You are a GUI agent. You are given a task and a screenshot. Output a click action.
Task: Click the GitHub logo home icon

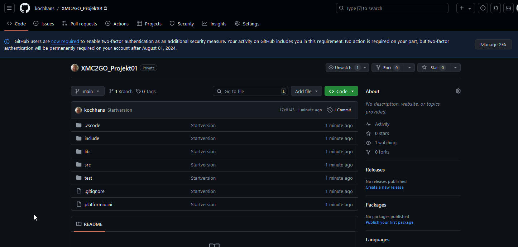tap(25, 8)
